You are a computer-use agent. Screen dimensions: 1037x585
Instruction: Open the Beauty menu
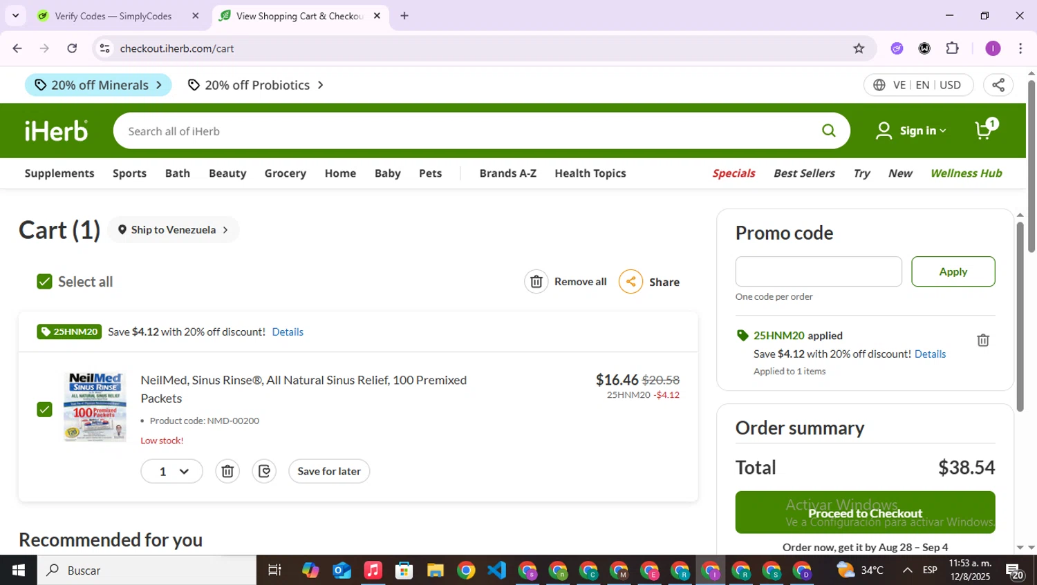tap(227, 173)
